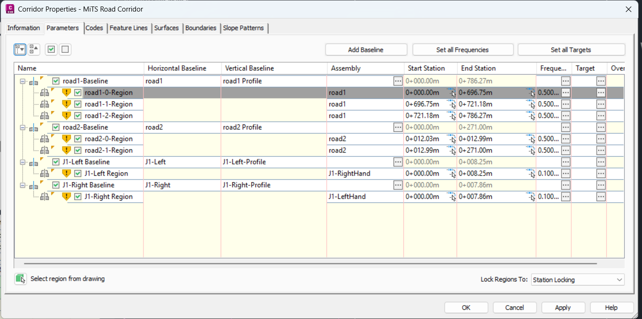Switch to the Codes tab
Screen dimensions: 642x319
point(94,28)
